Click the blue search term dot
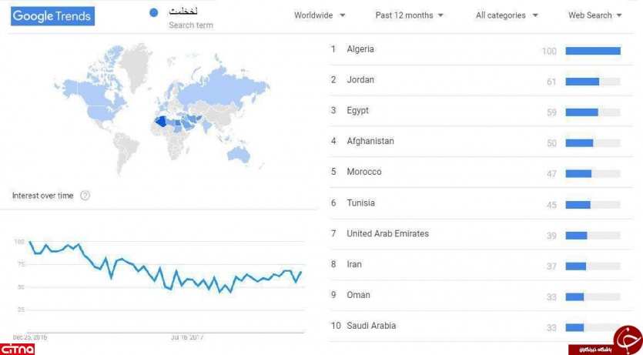The height and width of the screenshot is (355, 643). 154,13
